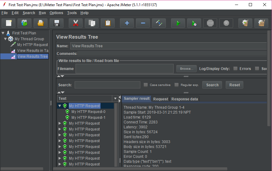This screenshot has height=171, width=272.
Task: Click the Paste clipboard icon
Action: point(108,23)
